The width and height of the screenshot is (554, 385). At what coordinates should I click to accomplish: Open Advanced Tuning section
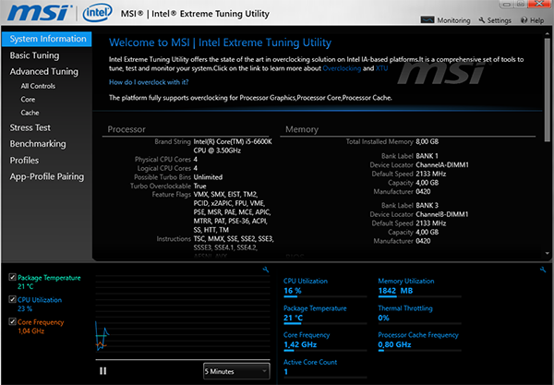click(x=44, y=72)
